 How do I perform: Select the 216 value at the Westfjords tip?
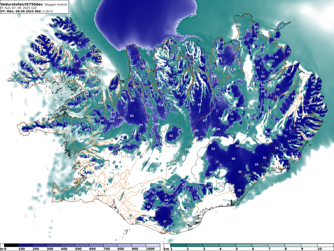pos(13,80)
